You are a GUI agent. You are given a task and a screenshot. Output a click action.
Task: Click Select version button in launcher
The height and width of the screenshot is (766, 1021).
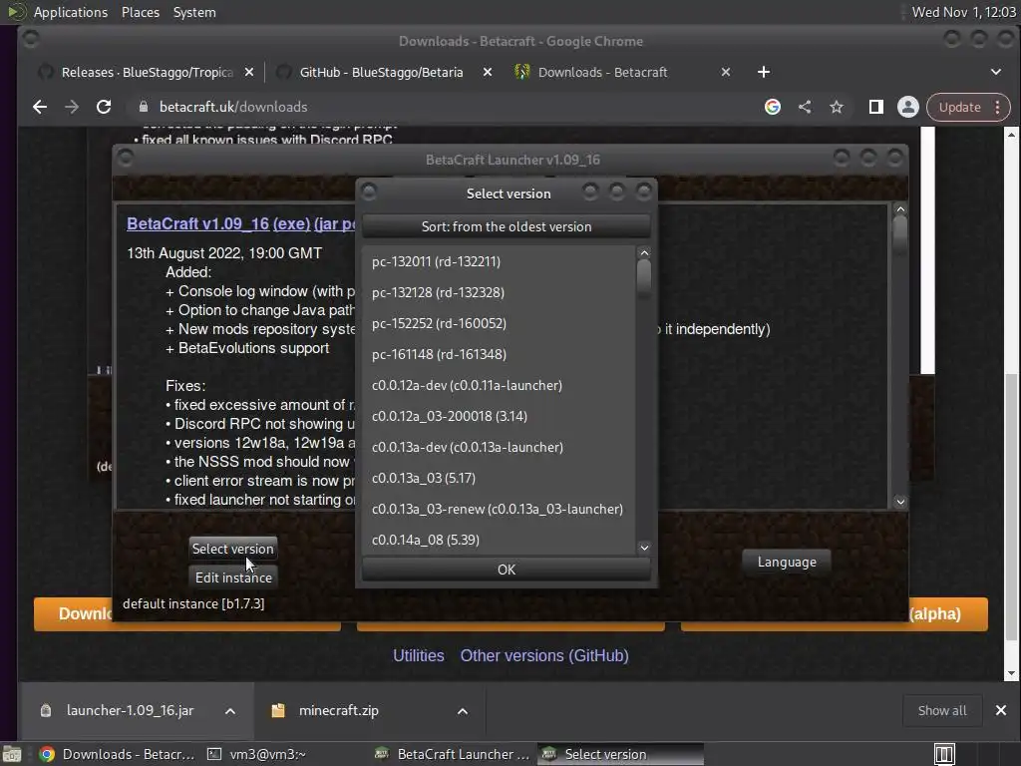232,549
